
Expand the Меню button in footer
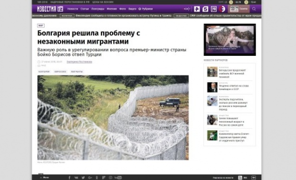pos(44,177)
